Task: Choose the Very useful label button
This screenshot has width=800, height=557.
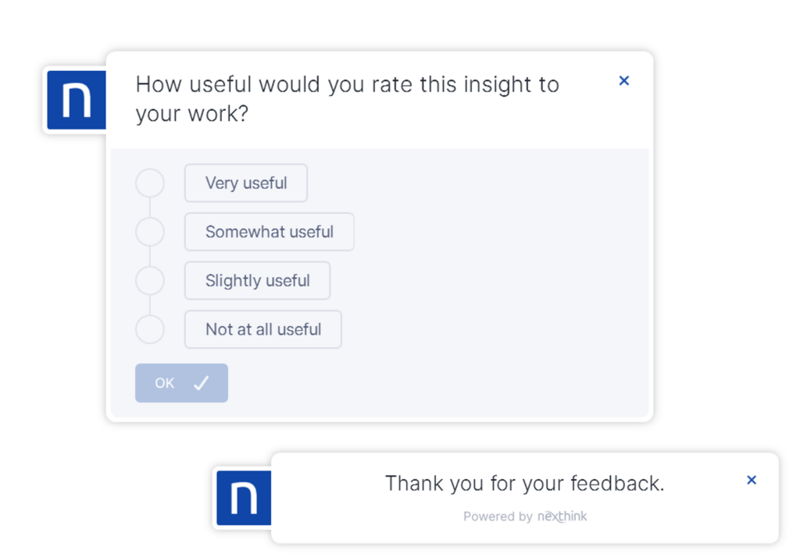Action: pyautogui.click(x=246, y=183)
